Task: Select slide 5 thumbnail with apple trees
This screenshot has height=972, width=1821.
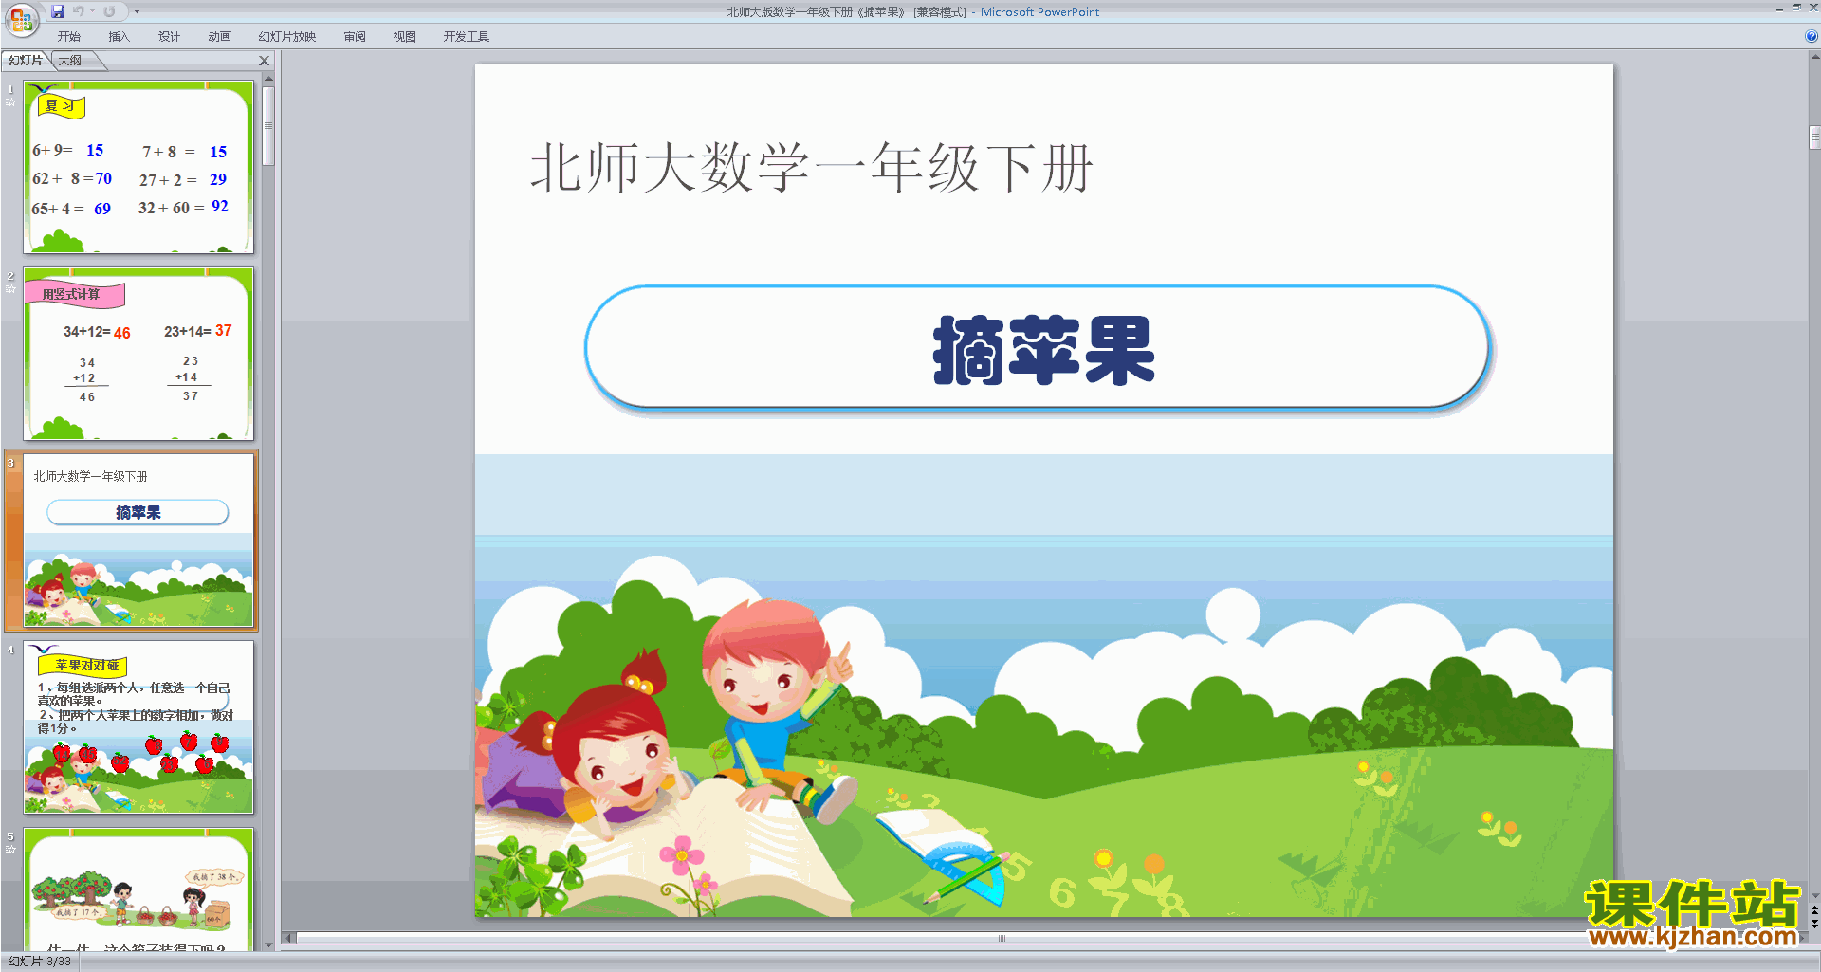Action: [138, 889]
